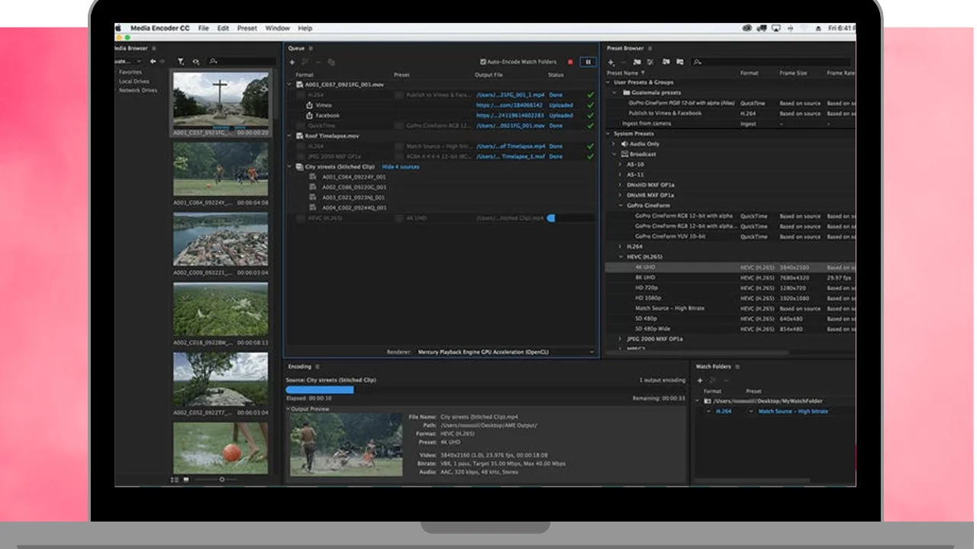Screen dimensions: 977x549
Task: Click the Vimeo publish icon row
Action: tap(310, 105)
